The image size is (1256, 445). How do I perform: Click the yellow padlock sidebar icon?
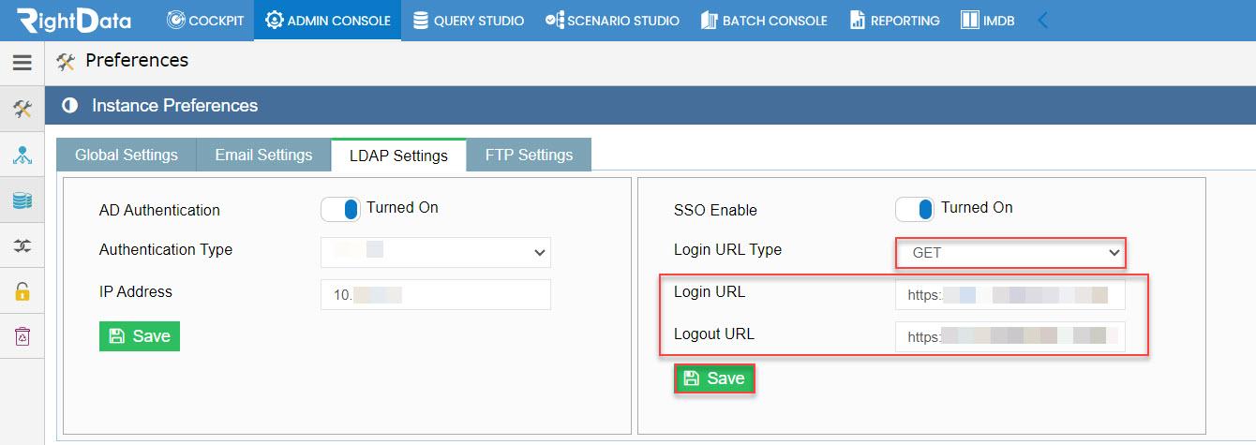(22, 290)
